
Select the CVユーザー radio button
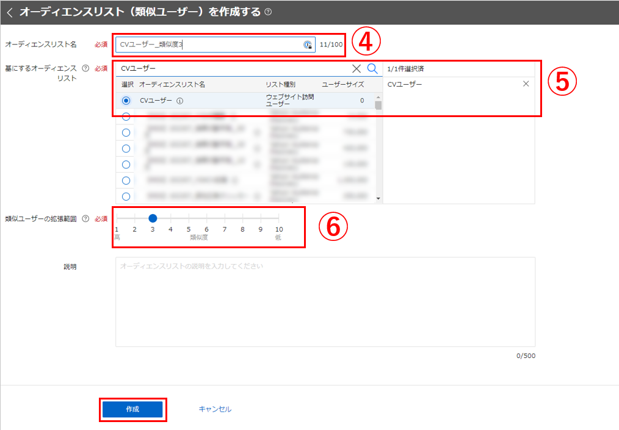[126, 101]
